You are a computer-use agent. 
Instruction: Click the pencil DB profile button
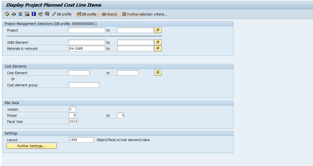coord(62,14)
